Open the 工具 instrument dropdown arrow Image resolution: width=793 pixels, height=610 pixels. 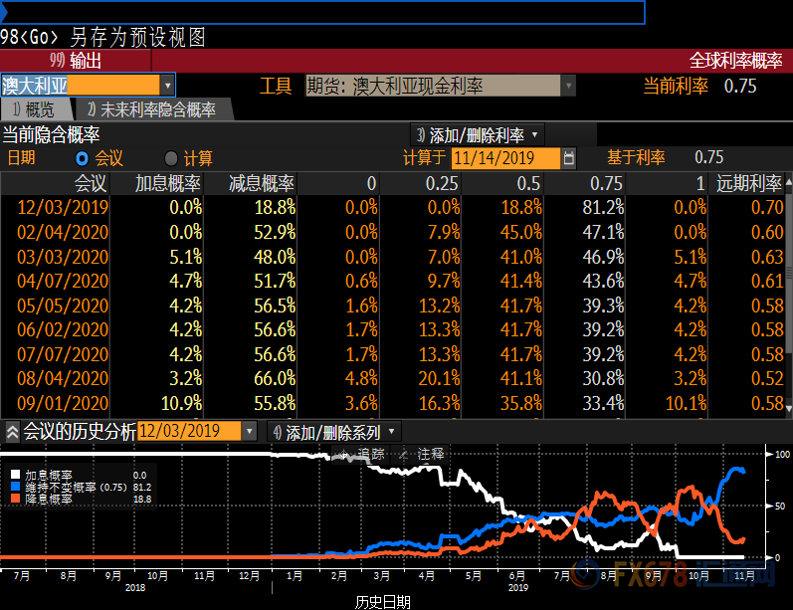[x=568, y=86]
